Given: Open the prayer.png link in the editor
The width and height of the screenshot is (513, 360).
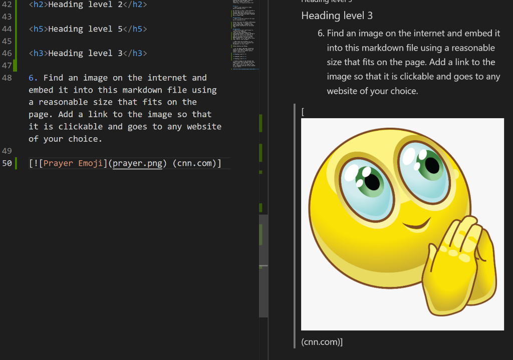Looking at the screenshot, I should click(x=137, y=163).
